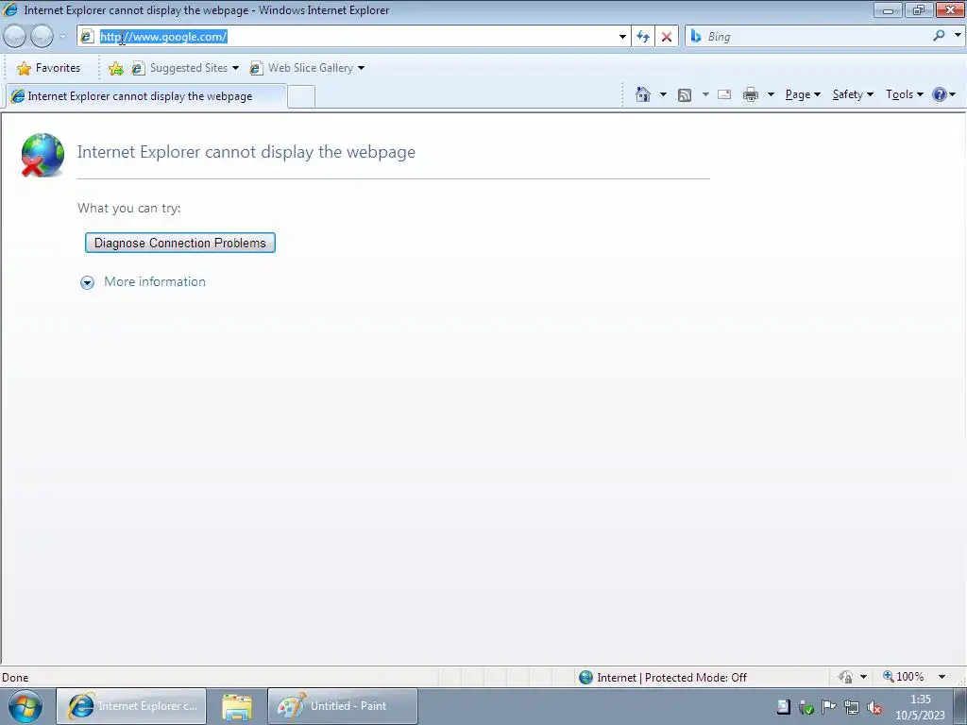Click the Help question mark icon
This screenshot has height=725, width=967.
tap(940, 94)
